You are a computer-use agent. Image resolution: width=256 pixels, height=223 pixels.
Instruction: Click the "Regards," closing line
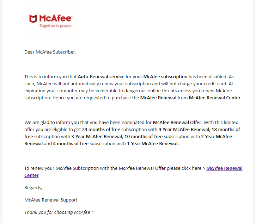(33, 187)
